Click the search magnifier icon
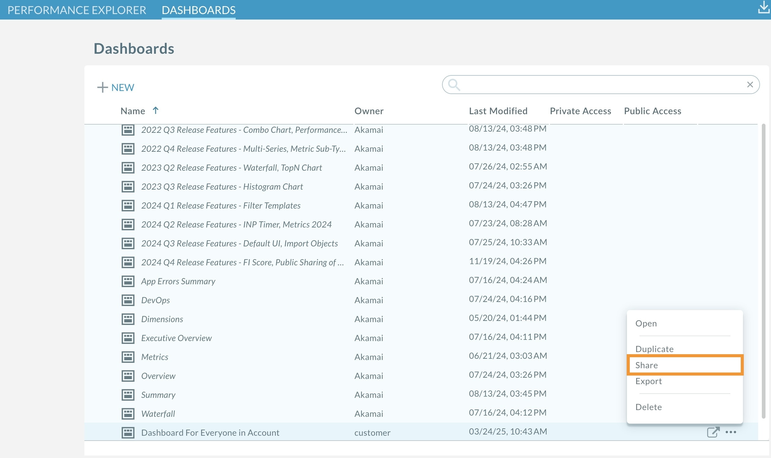The height and width of the screenshot is (458, 771). click(x=454, y=85)
